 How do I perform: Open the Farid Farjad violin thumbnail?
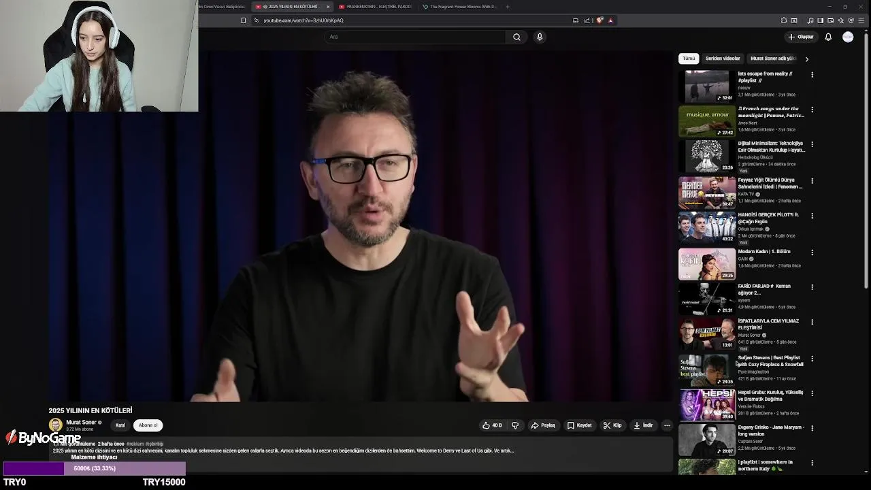(707, 299)
